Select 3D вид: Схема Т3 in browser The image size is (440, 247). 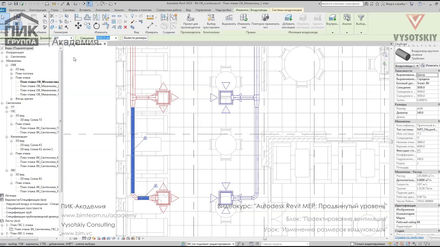tap(31, 120)
